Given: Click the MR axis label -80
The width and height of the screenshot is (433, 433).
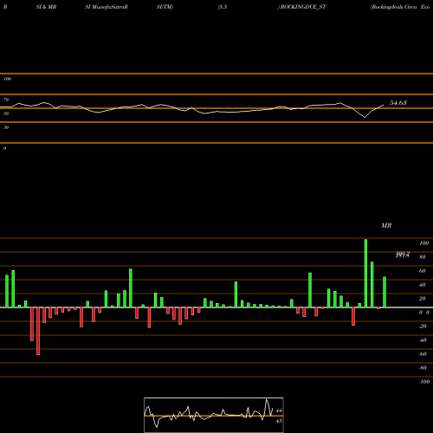Looking at the screenshot, I should coord(423,368).
